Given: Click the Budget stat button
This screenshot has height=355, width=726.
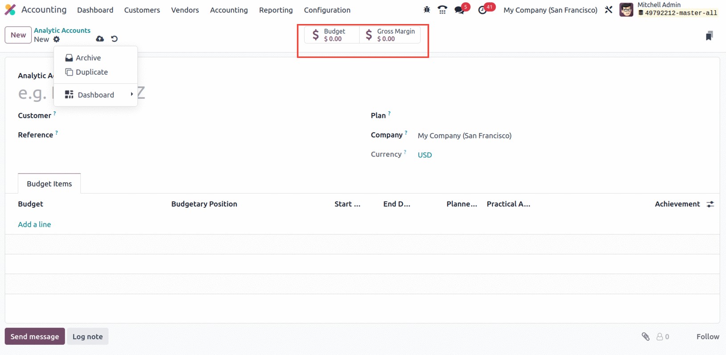Looking at the screenshot, I should (x=331, y=35).
